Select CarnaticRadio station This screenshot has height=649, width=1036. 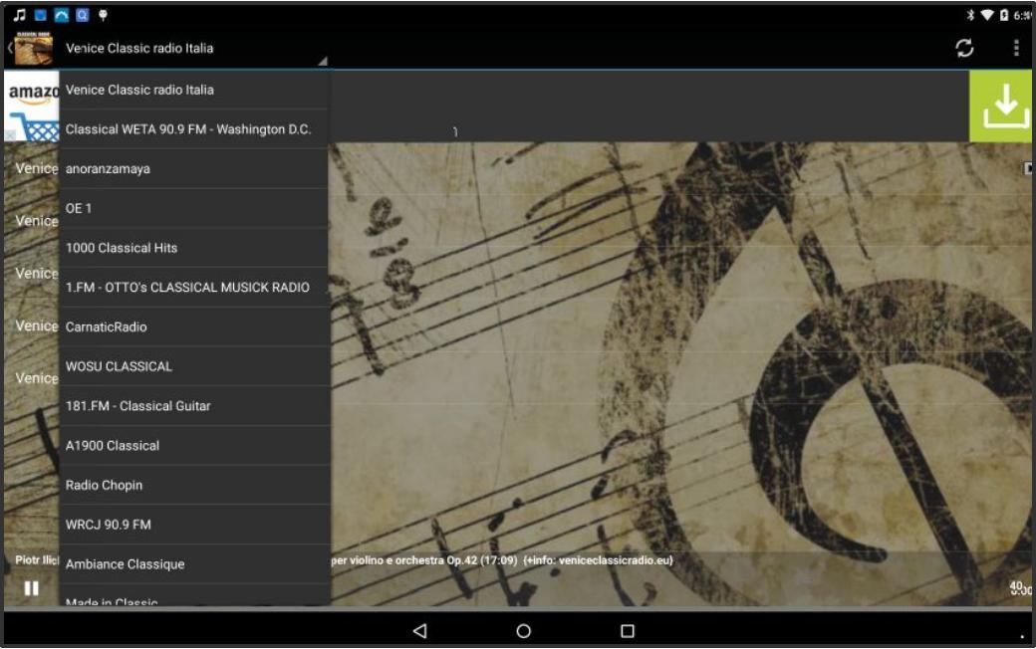pos(194,326)
